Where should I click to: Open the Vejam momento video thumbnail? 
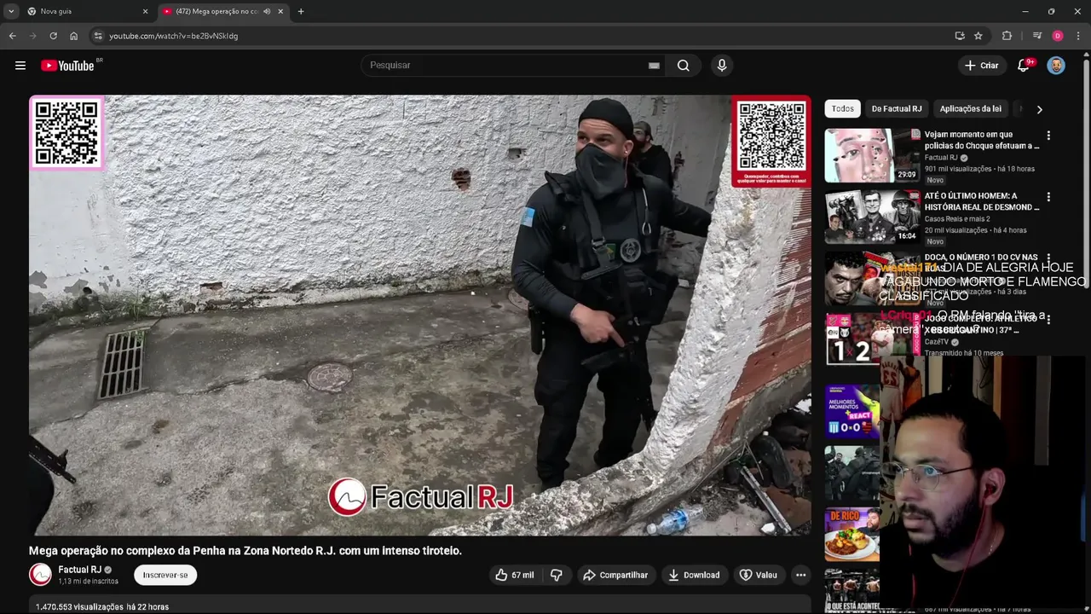(x=872, y=155)
